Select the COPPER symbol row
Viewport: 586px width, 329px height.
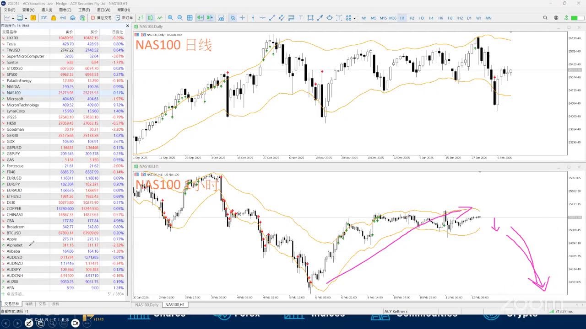coord(64,208)
